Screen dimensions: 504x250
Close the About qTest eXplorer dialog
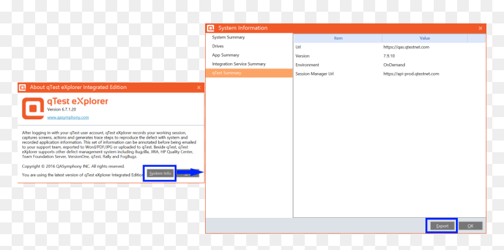(199, 87)
